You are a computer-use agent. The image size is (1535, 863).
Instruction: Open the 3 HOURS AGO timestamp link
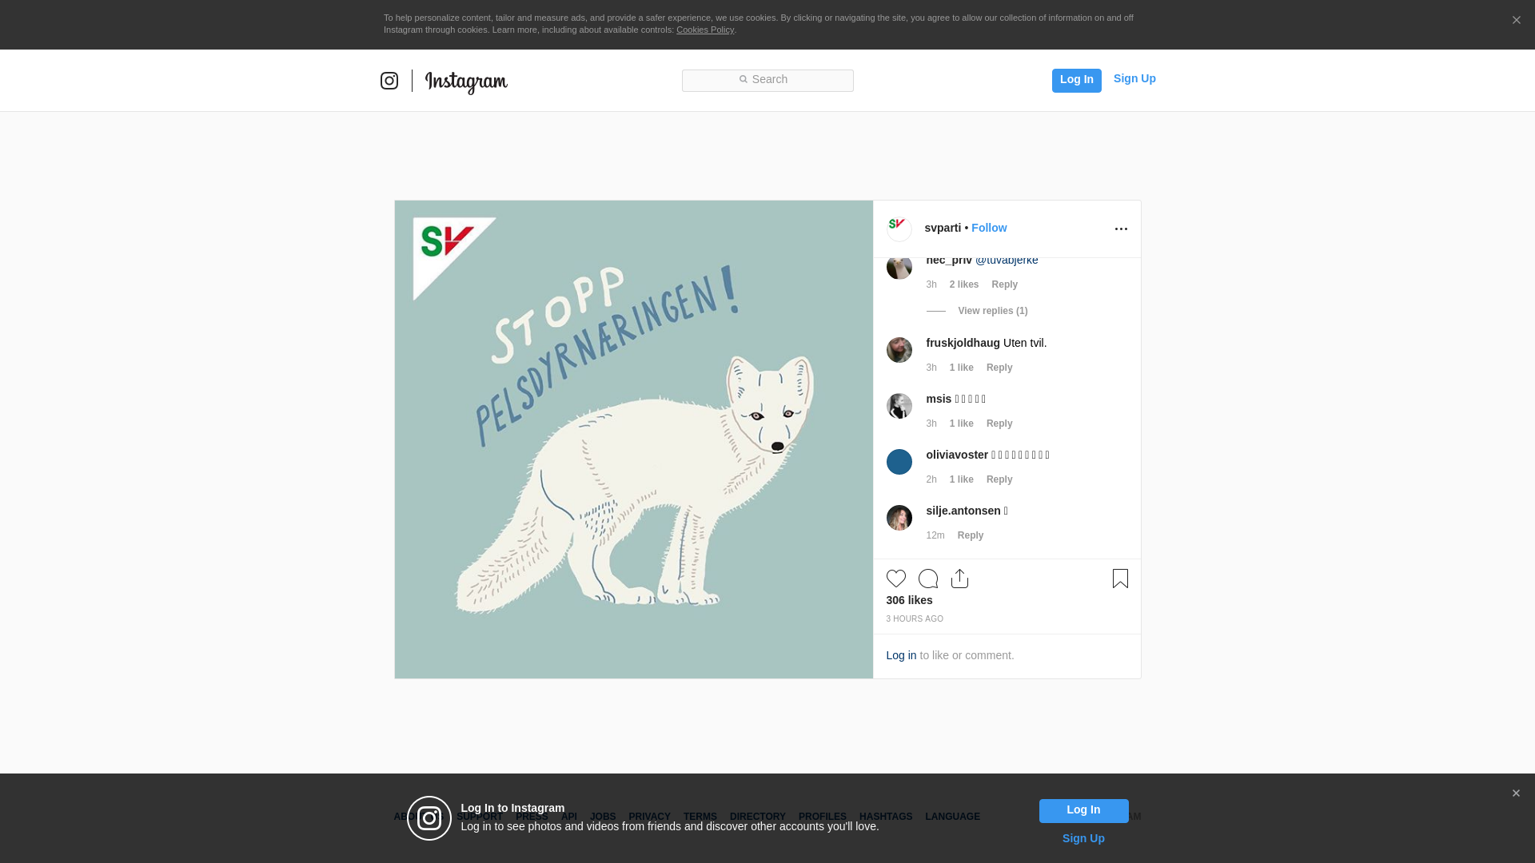point(915,619)
